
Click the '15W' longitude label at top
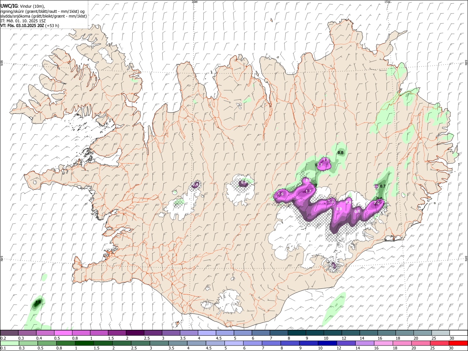[x=387, y=2]
